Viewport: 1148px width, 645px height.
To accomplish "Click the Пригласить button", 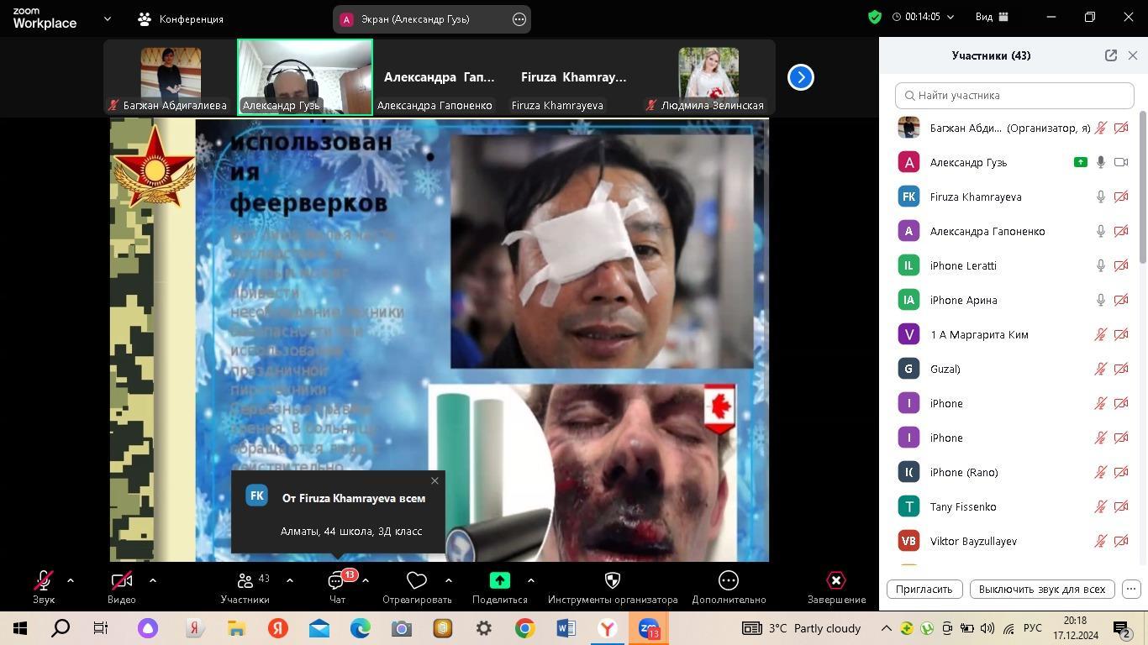I will 924,589.
